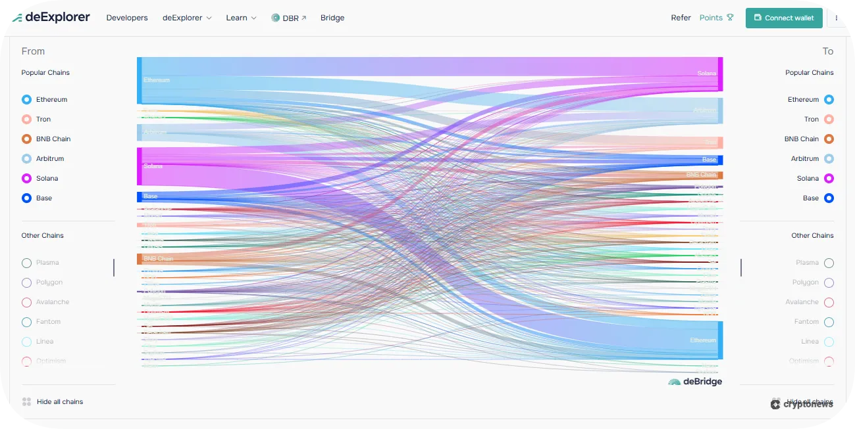Toggle Arbitrum in To chains
This screenshot has width=855, height=429.
(x=813, y=158)
